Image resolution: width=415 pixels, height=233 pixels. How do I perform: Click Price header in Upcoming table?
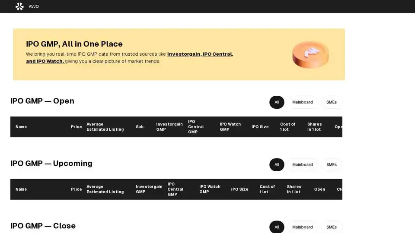pos(77,189)
